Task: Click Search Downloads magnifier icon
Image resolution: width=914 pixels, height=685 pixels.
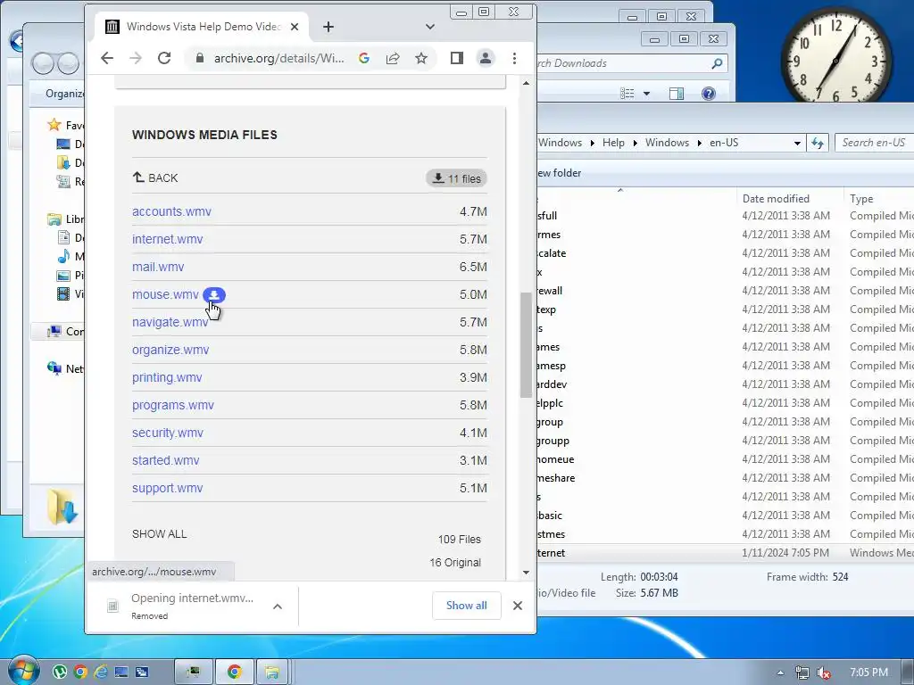Action: coord(717,63)
